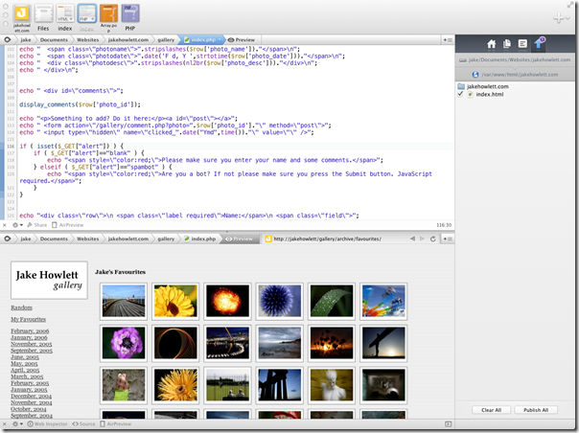The height and width of the screenshot is (433, 579).
Task: Click the globe icon beside remote path
Action: [475, 75]
